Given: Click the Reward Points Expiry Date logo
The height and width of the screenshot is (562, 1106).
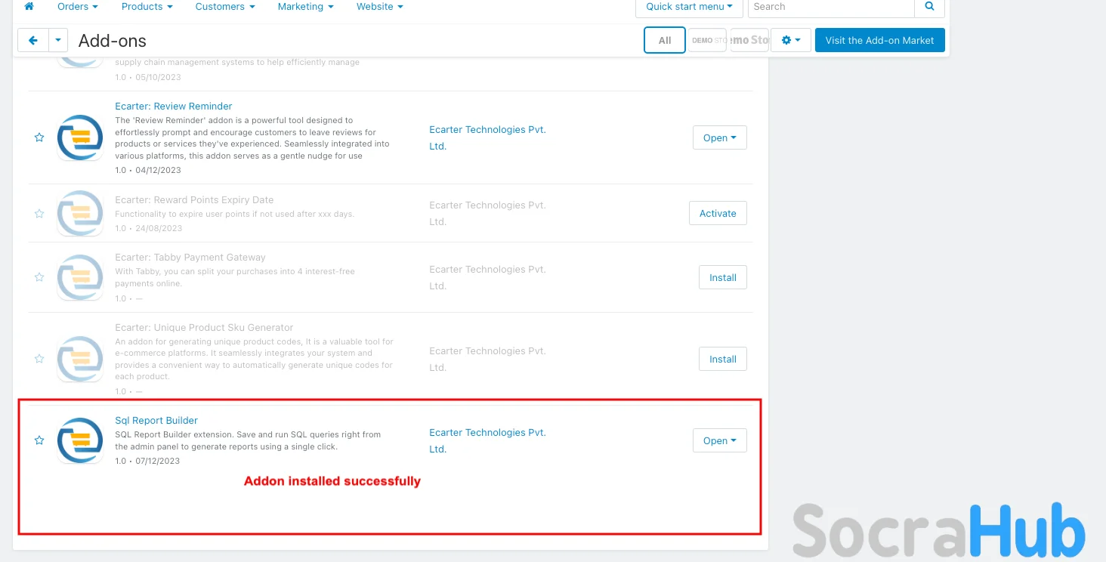Looking at the screenshot, I should [x=80, y=214].
